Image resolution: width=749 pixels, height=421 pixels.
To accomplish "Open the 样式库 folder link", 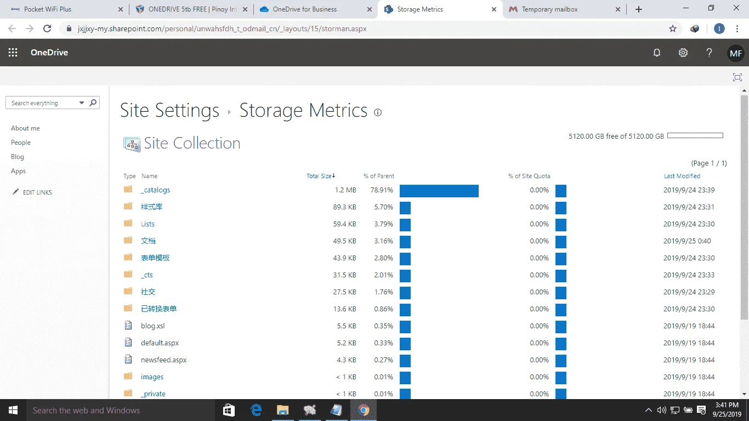I will pos(152,207).
